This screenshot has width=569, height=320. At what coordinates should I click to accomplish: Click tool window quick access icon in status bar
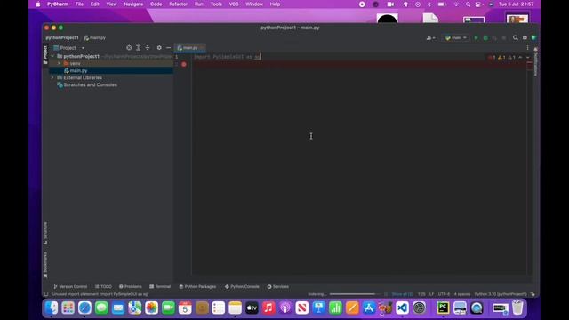(45, 294)
